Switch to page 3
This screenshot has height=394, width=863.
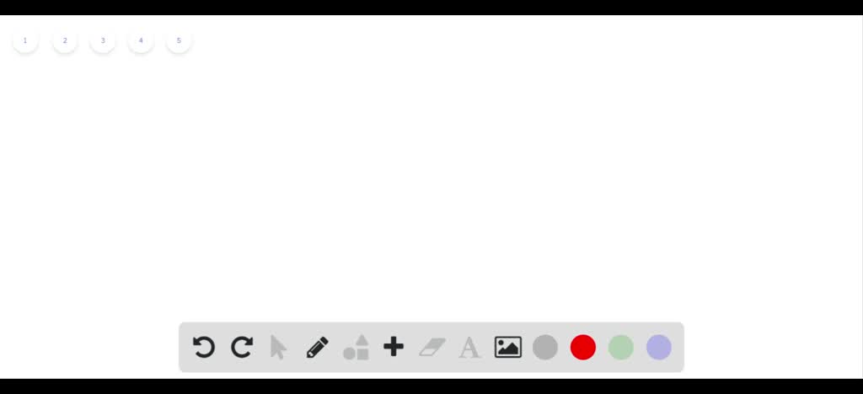tap(102, 40)
